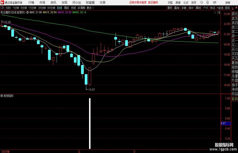Viewport: 238px width, 153px height.
Task: Click the 游客 account button
Action: click(x=228, y=3)
